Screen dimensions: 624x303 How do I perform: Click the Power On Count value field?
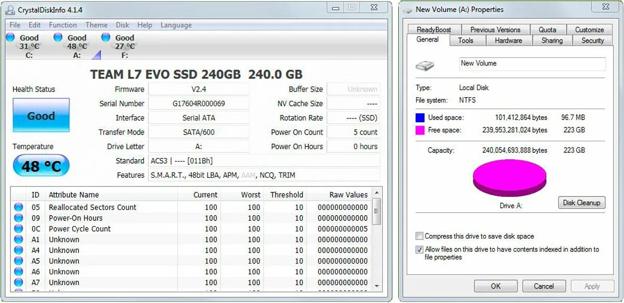click(x=354, y=132)
